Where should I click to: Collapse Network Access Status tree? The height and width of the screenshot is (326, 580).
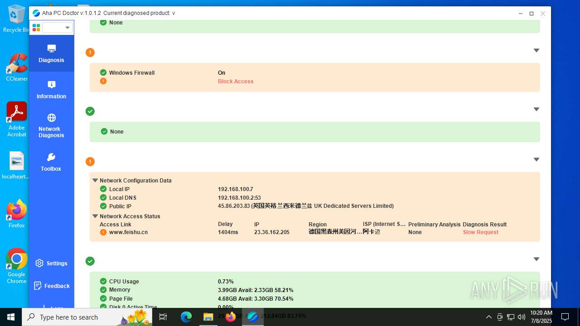(x=95, y=216)
